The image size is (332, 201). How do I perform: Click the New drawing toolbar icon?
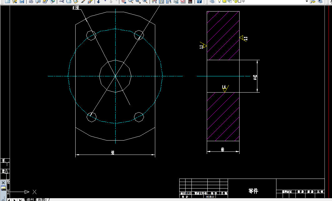click(x=7, y=1)
